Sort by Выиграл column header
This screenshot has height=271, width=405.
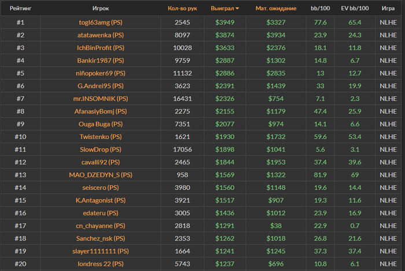(x=222, y=9)
